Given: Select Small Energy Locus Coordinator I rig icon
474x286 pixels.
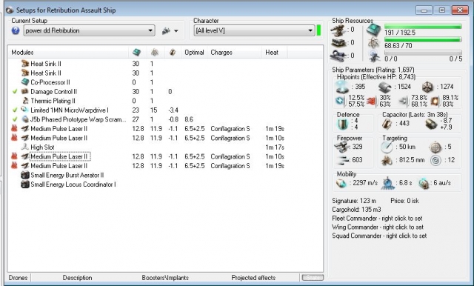Looking at the screenshot, I should (24, 184).
